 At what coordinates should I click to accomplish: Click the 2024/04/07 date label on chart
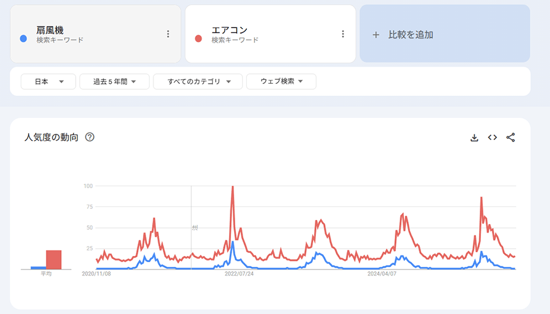pyautogui.click(x=382, y=274)
